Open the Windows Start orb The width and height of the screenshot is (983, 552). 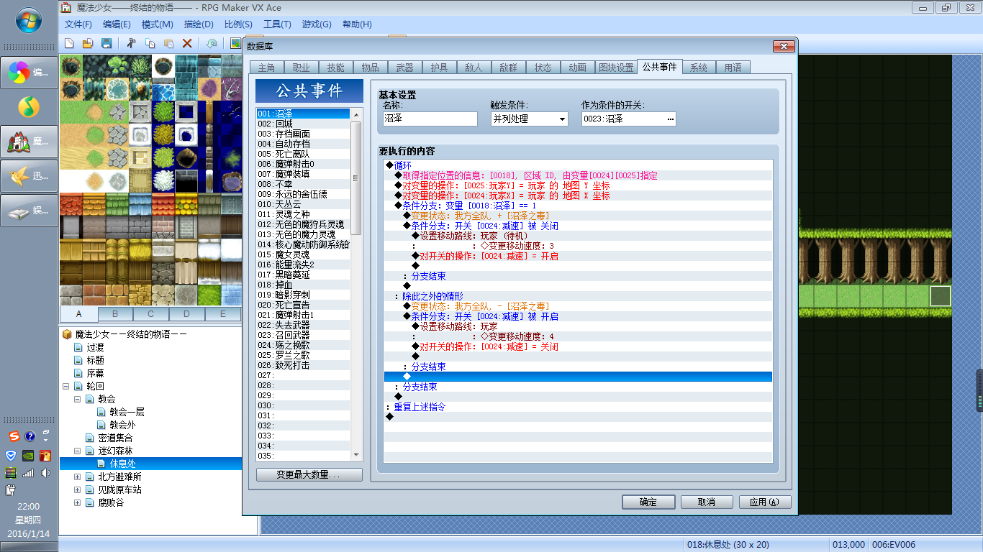[28, 21]
